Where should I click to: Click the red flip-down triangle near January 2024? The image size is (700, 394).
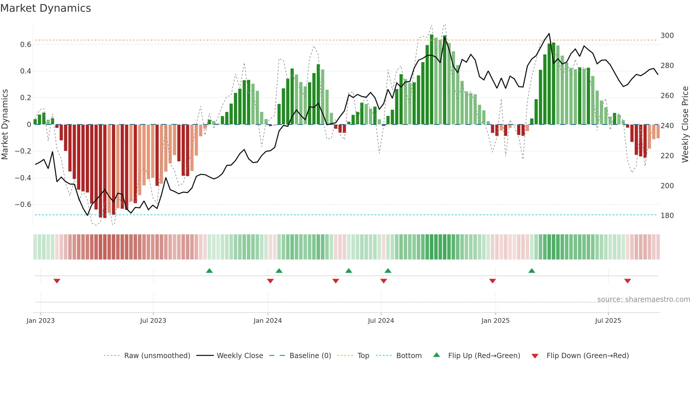[x=270, y=281]
